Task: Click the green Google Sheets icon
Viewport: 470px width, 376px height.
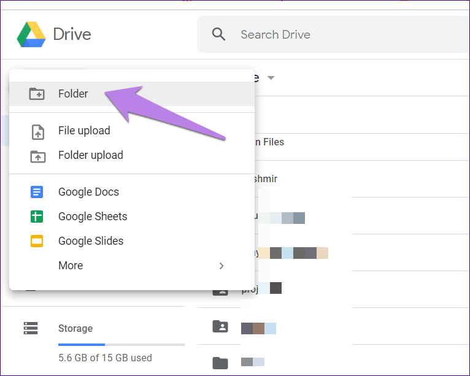Action: (x=37, y=217)
